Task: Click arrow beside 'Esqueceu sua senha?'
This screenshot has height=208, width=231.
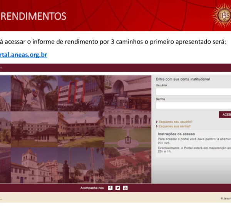Action: pos(157,126)
